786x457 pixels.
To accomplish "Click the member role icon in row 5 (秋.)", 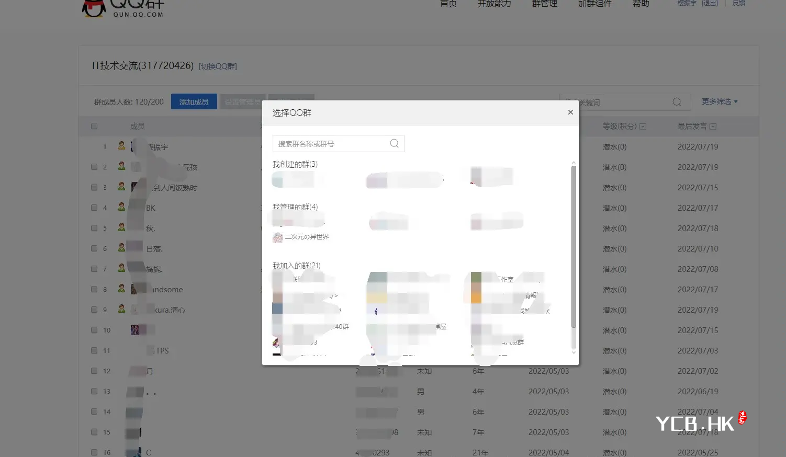I will (x=121, y=227).
